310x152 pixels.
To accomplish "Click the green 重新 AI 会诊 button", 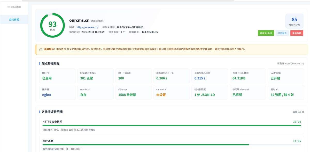I will click(x=266, y=33).
